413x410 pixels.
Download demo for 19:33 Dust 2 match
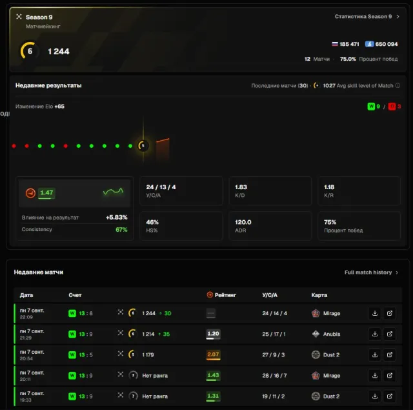(374, 396)
